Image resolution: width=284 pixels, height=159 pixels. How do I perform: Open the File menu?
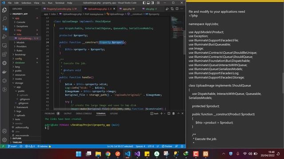[x=10, y=3]
